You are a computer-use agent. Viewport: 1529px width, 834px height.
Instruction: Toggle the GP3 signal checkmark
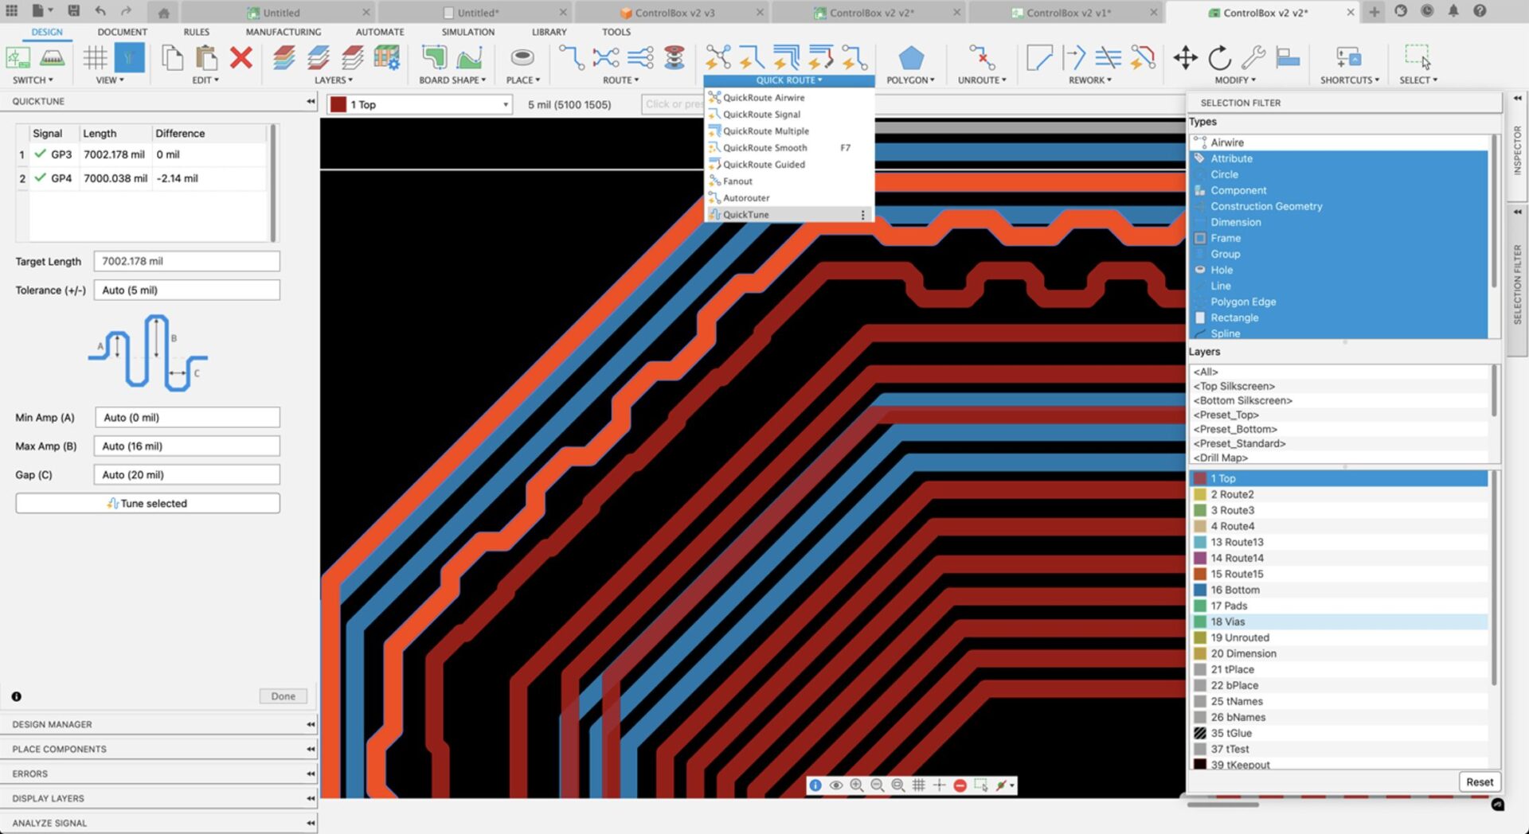(x=41, y=154)
